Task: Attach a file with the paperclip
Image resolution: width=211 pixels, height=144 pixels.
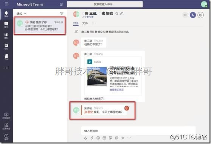Action: pos(92,138)
